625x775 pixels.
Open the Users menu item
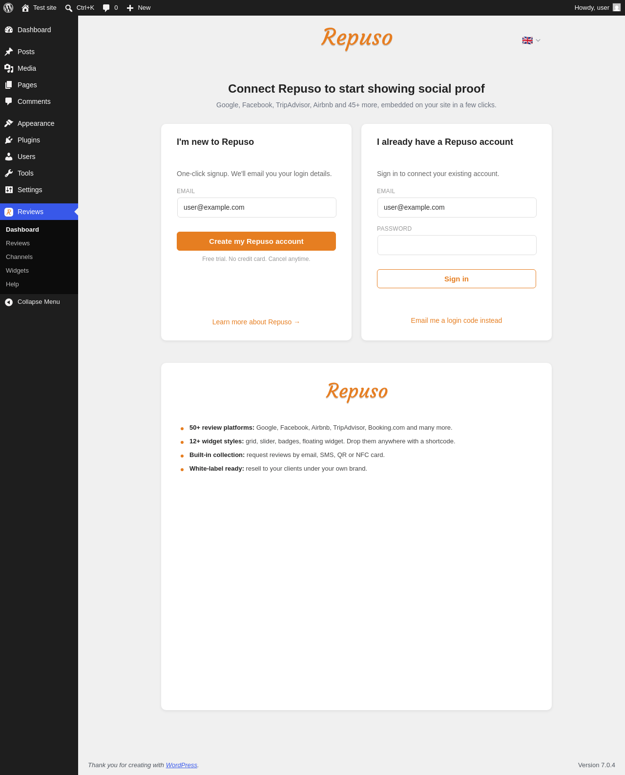click(x=39, y=157)
